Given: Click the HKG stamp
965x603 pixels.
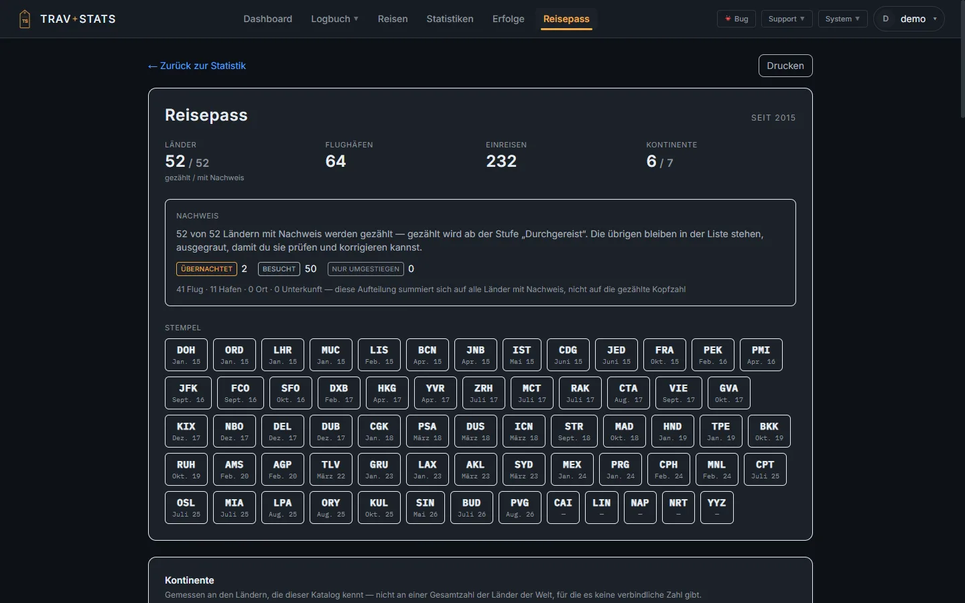Looking at the screenshot, I should click(387, 393).
